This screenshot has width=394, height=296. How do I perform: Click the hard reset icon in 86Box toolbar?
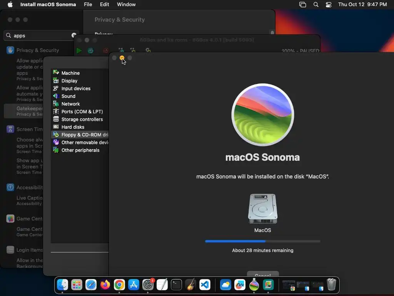click(91, 50)
